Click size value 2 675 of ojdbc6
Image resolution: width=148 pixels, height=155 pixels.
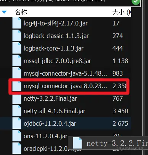tap(121, 123)
